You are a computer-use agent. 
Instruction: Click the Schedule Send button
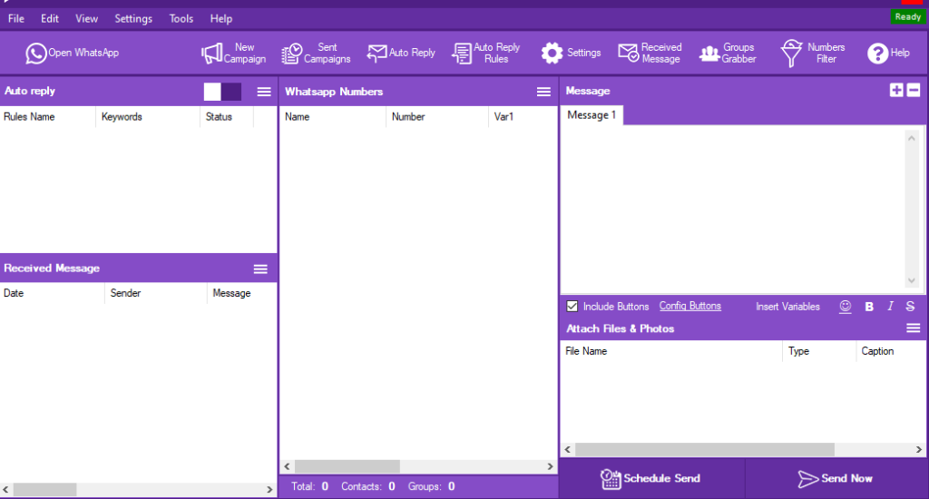651,478
